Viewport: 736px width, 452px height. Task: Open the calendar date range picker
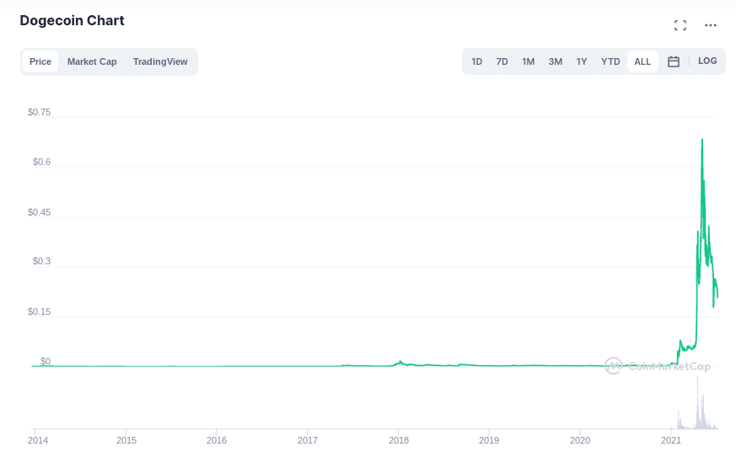674,61
